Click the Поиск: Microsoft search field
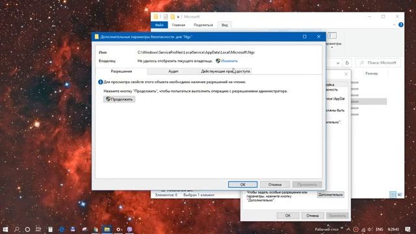Screen dimensions: 416x234 tap(378, 63)
